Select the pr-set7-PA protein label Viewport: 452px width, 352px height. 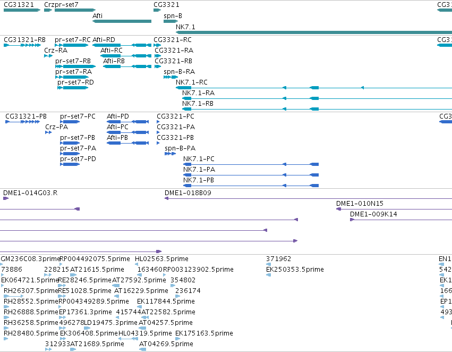click(78, 148)
